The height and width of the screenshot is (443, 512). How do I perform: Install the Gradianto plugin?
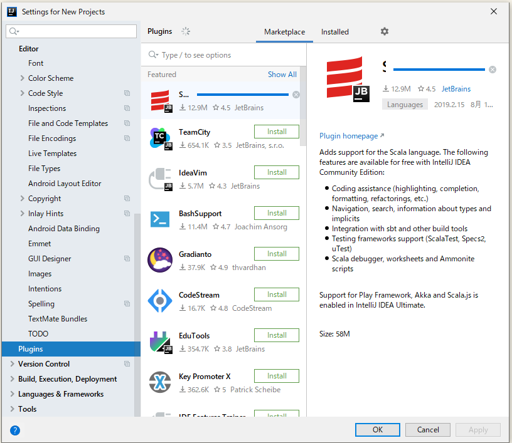tap(277, 254)
